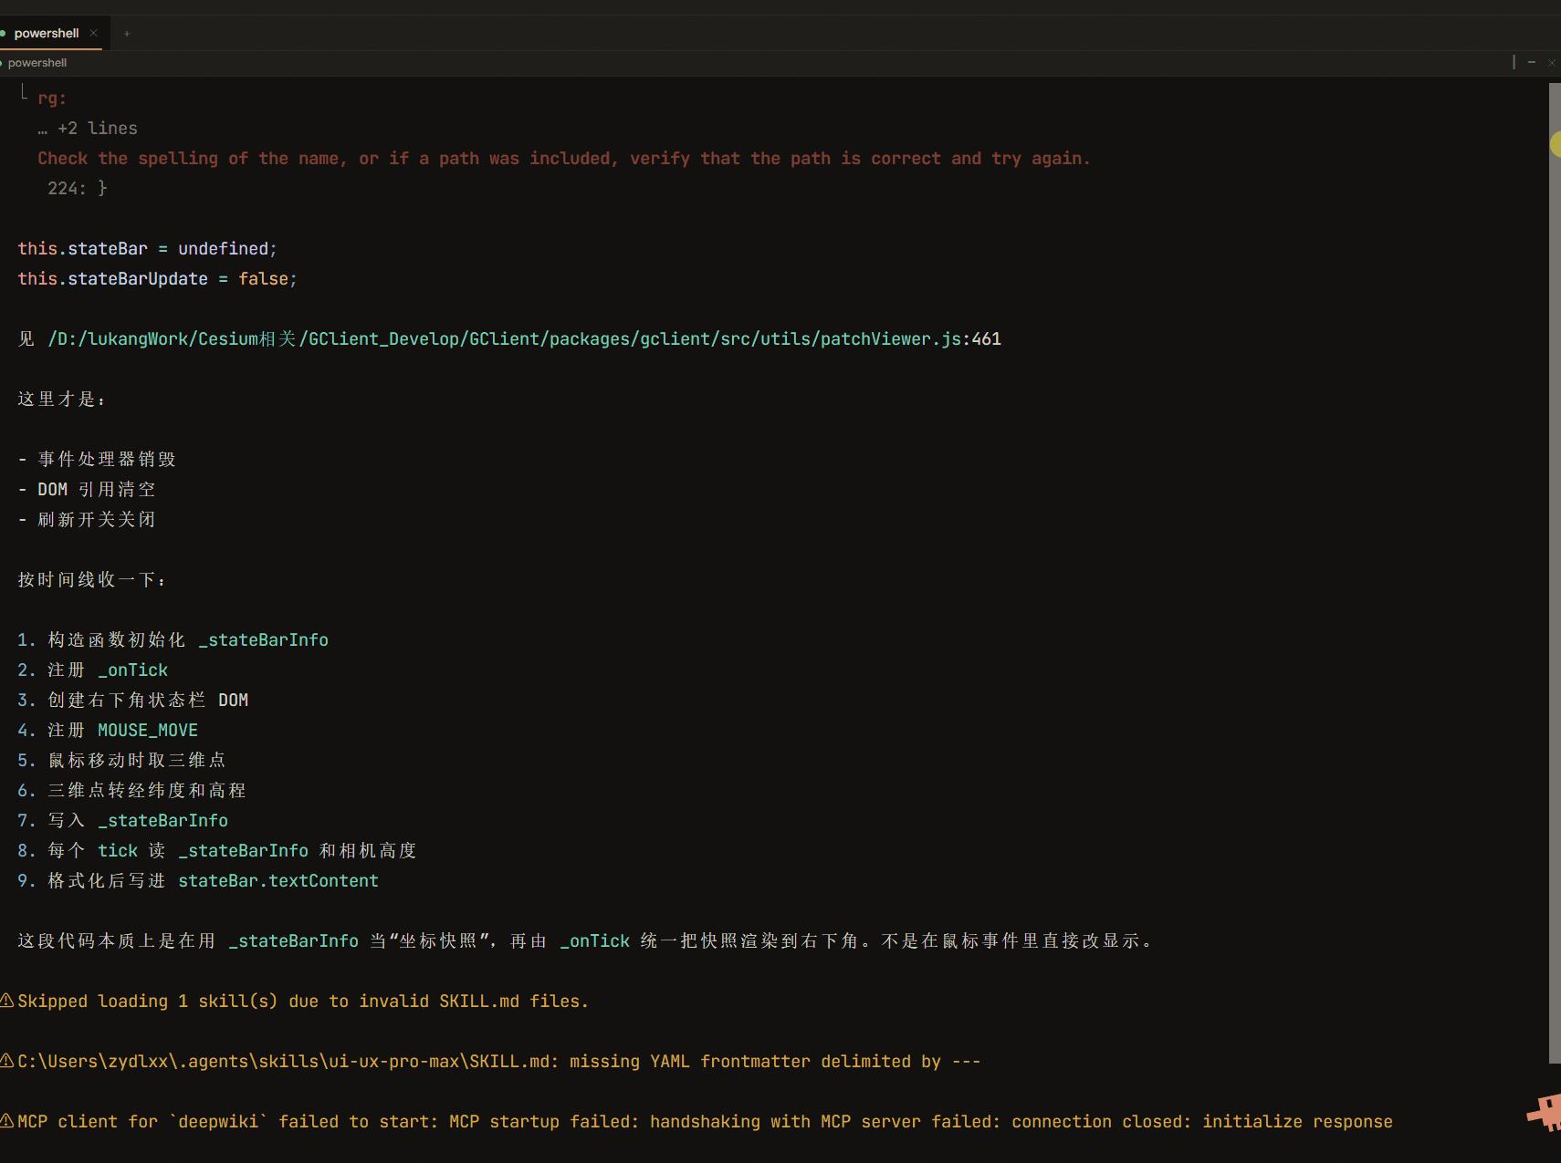Click the warning icon beside SKILL.md path
1561x1163 pixels.
click(x=7, y=1061)
